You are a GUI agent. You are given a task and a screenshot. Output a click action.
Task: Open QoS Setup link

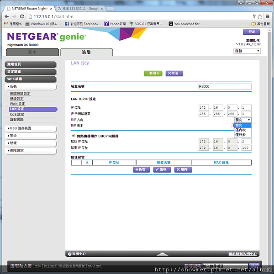[17, 114]
